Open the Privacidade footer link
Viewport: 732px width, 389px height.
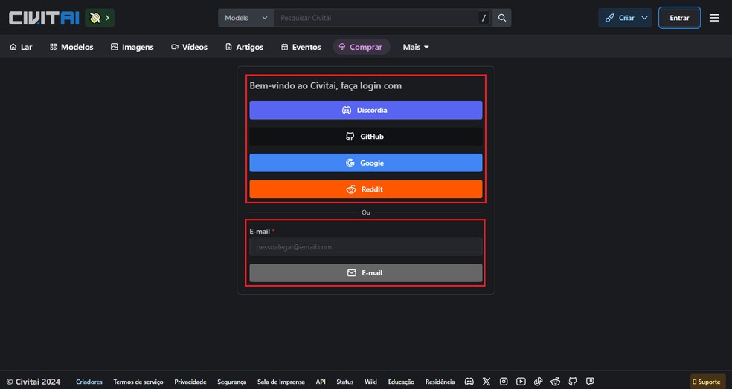click(x=190, y=382)
